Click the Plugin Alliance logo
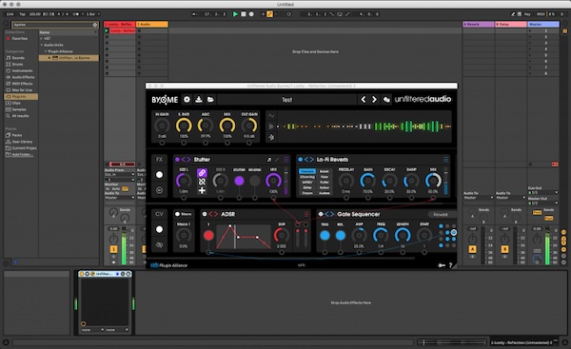Image resolution: width=571 pixels, height=349 pixels. click(169, 265)
